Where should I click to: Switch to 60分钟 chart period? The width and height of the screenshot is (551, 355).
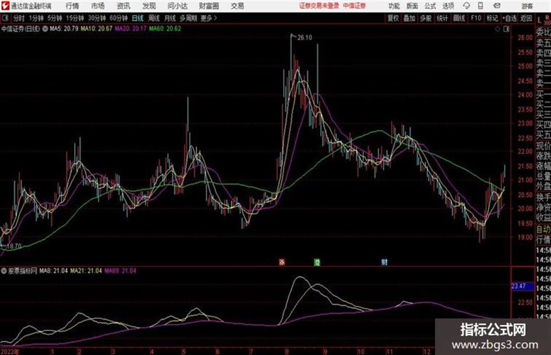pos(118,18)
